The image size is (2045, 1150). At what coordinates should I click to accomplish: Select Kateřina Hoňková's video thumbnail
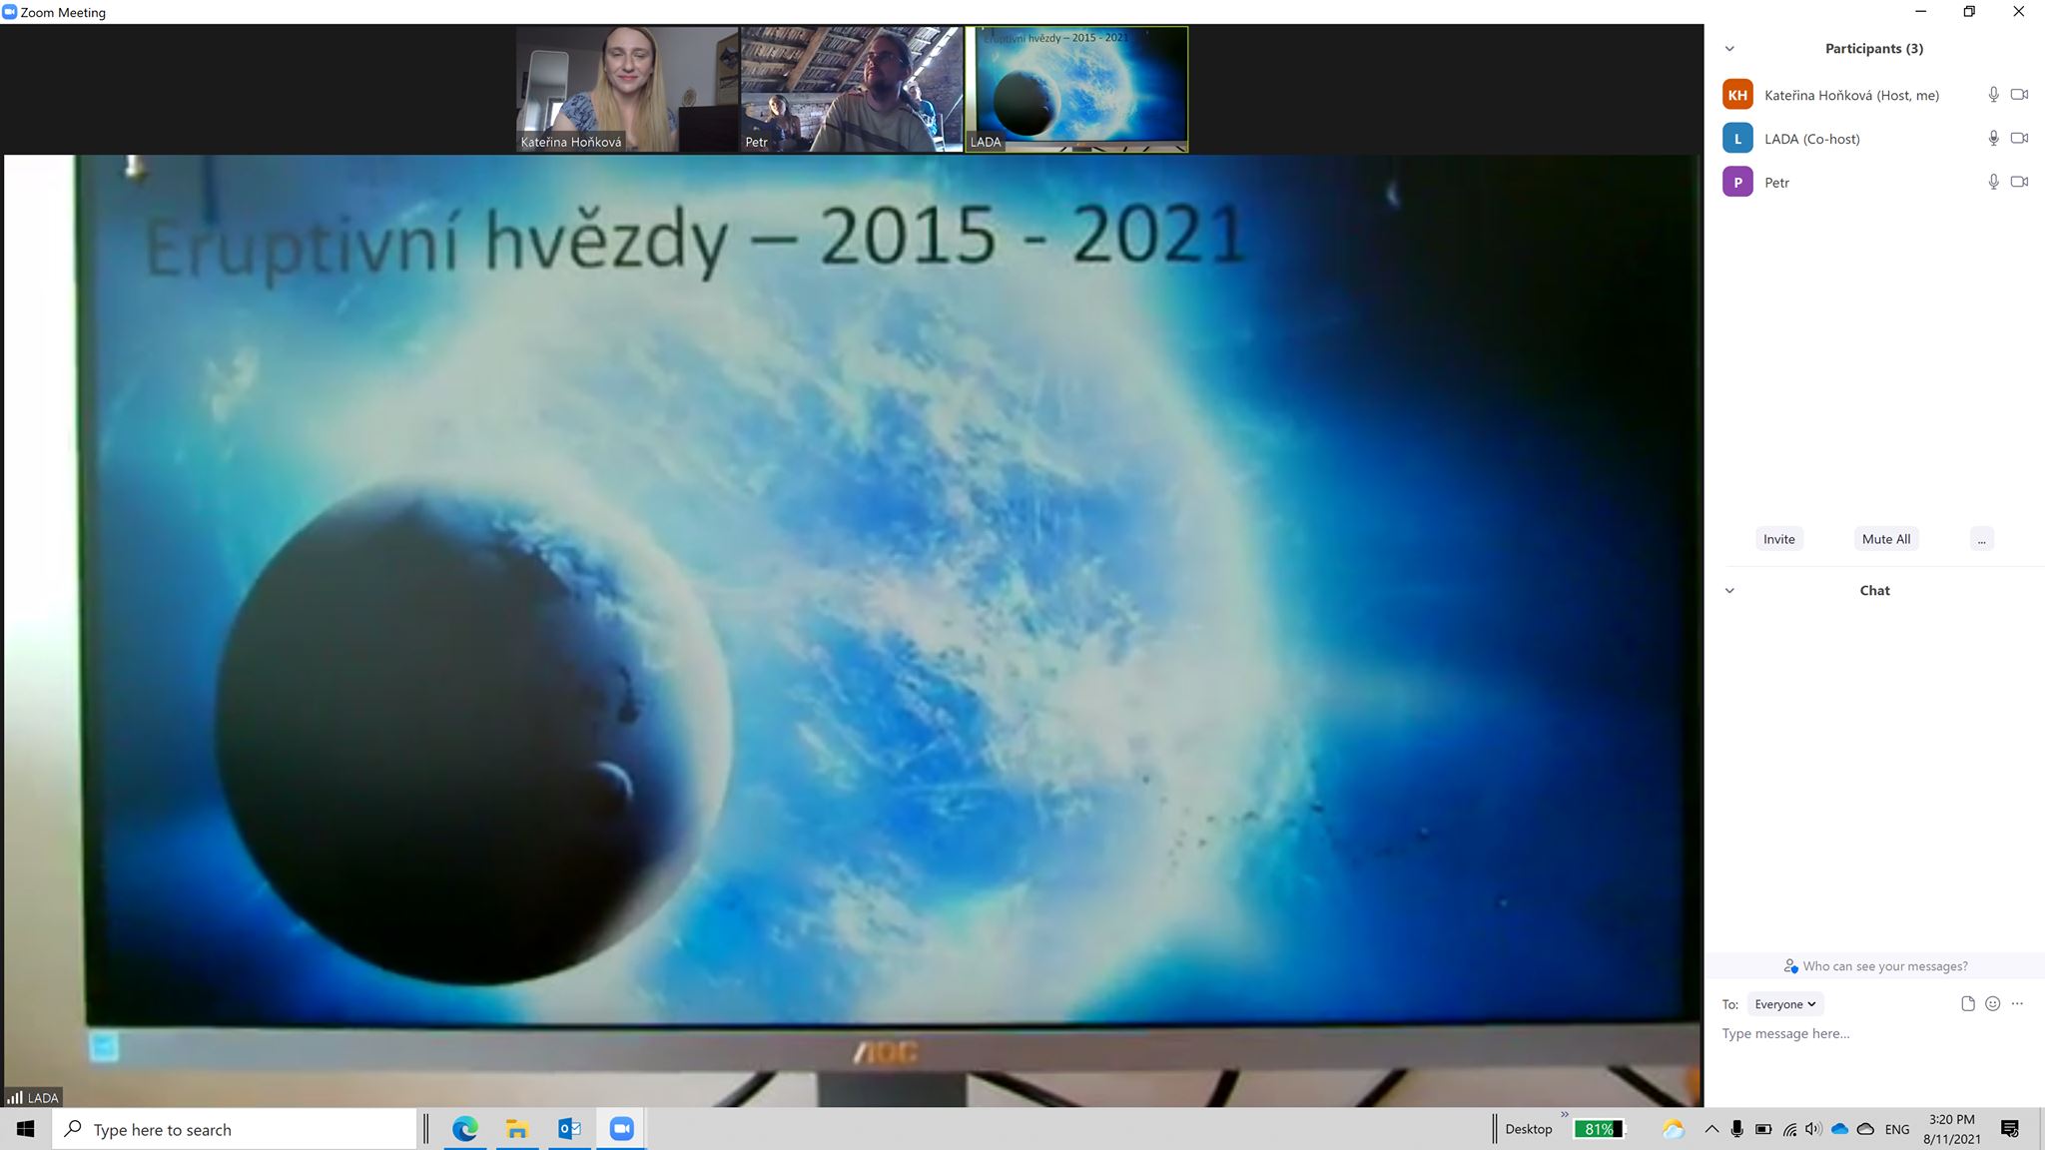coord(626,90)
